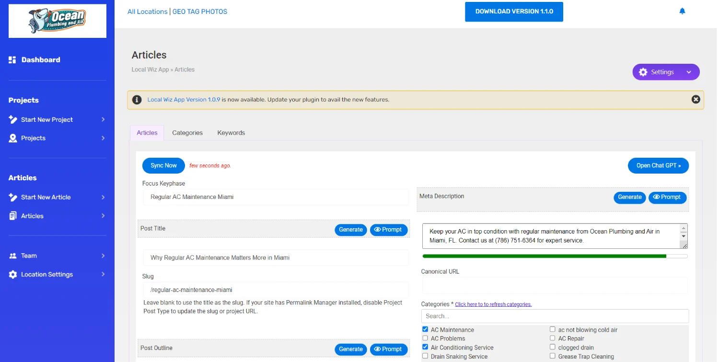The width and height of the screenshot is (719, 362).
Task: Click the Download Version 1.1.0 button
Action: (x=514, y=12)
